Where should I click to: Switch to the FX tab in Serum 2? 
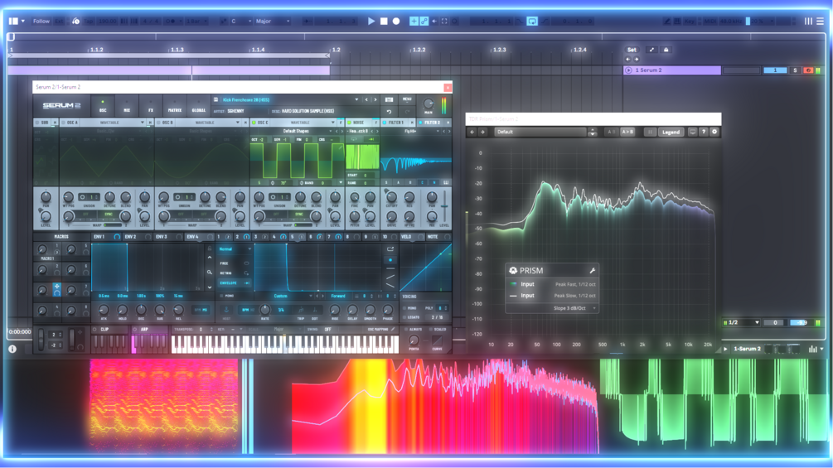150,105
